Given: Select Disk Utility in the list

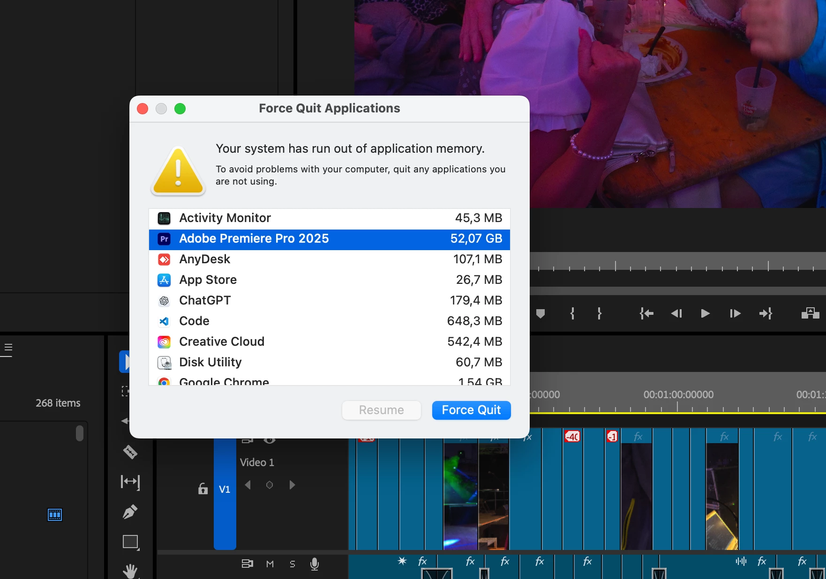Looking at the screenshot, I should click(x=329, y=363).
